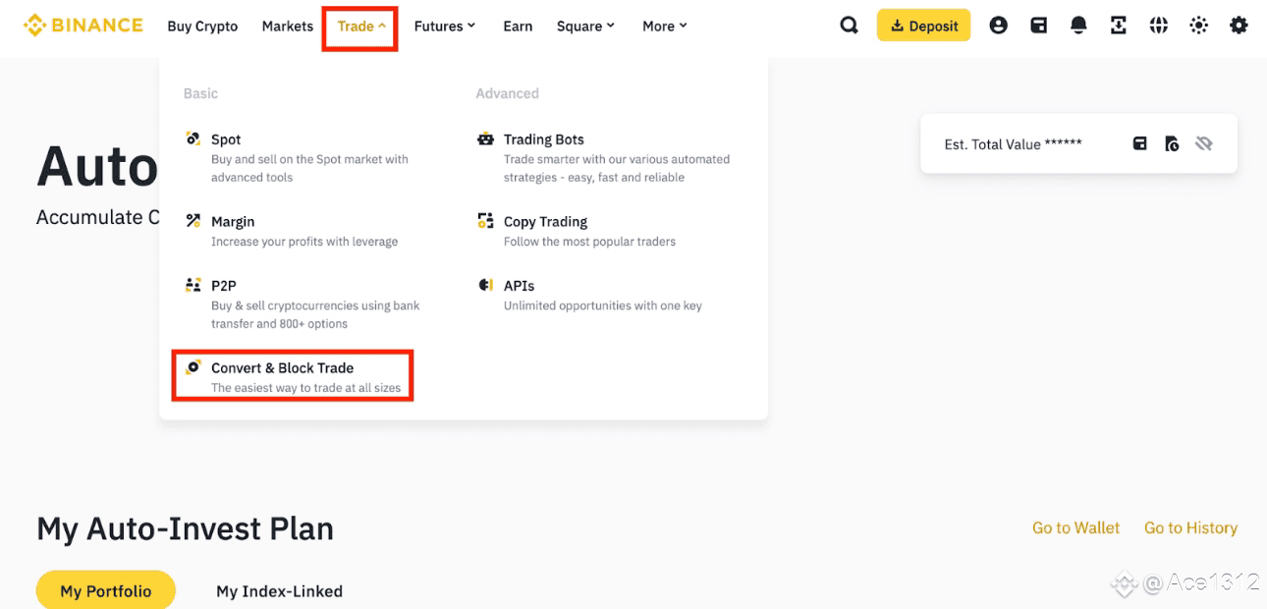Open the search magnifier icon

[849, 26]
